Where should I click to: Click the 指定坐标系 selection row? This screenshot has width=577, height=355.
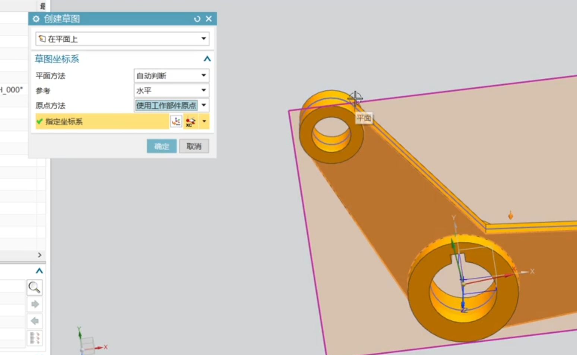tap(102, 121)
